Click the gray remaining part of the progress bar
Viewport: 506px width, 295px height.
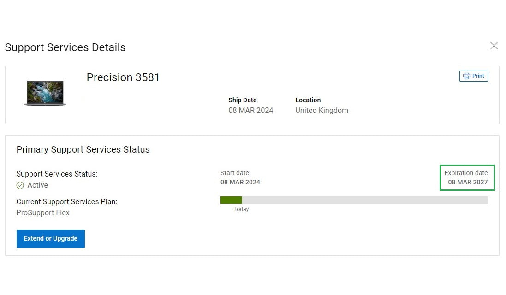[x=364, y=200]
